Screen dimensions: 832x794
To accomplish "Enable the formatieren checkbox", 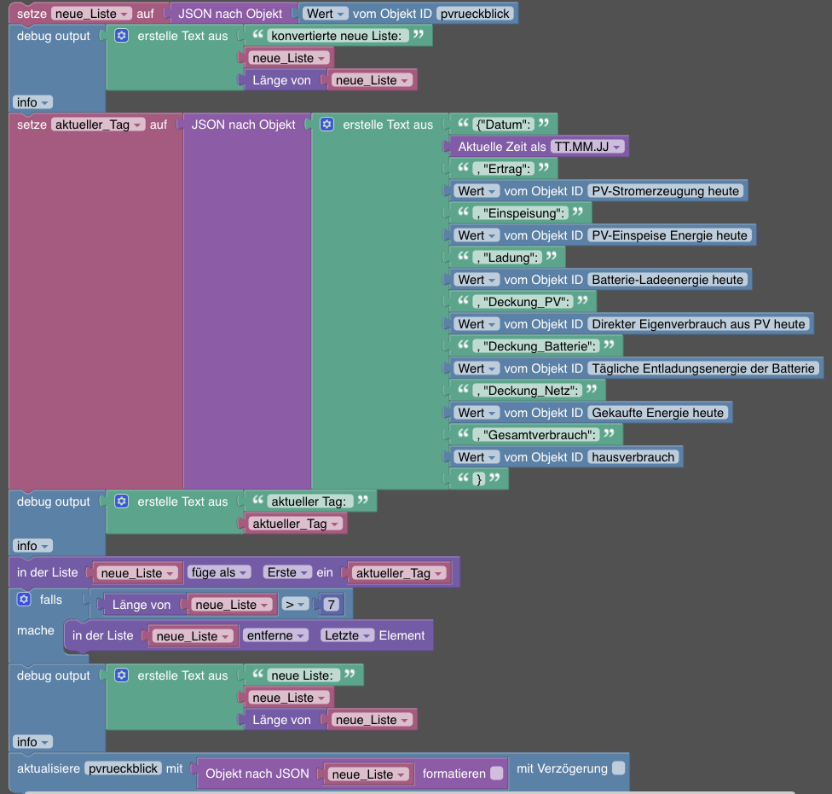I will pyautogui.click(x=497, y=774).
